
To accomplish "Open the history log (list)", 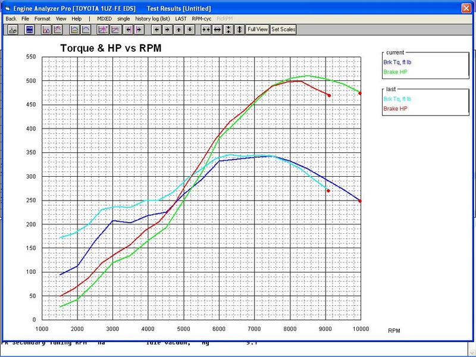I will click(x=152, y=19).
